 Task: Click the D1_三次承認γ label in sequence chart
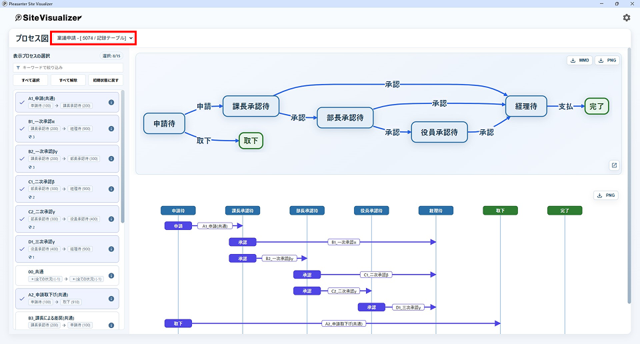(x=408, y=307)
